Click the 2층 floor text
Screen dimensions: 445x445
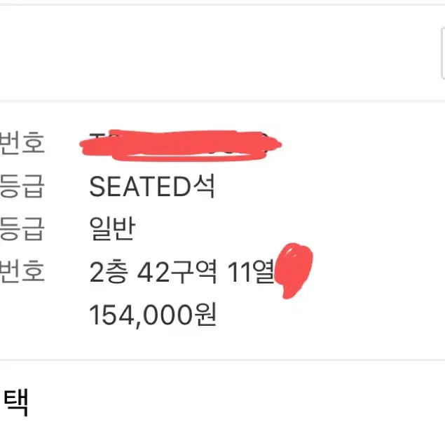coord(108,272)
